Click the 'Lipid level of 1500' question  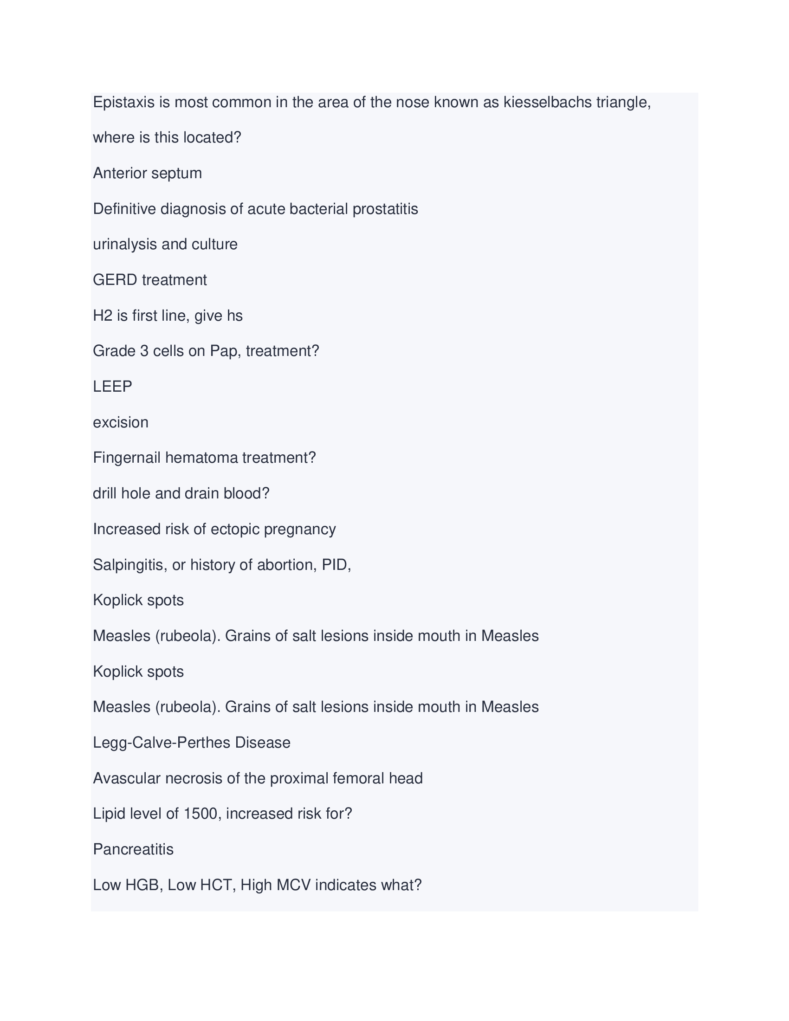[222, 814]
